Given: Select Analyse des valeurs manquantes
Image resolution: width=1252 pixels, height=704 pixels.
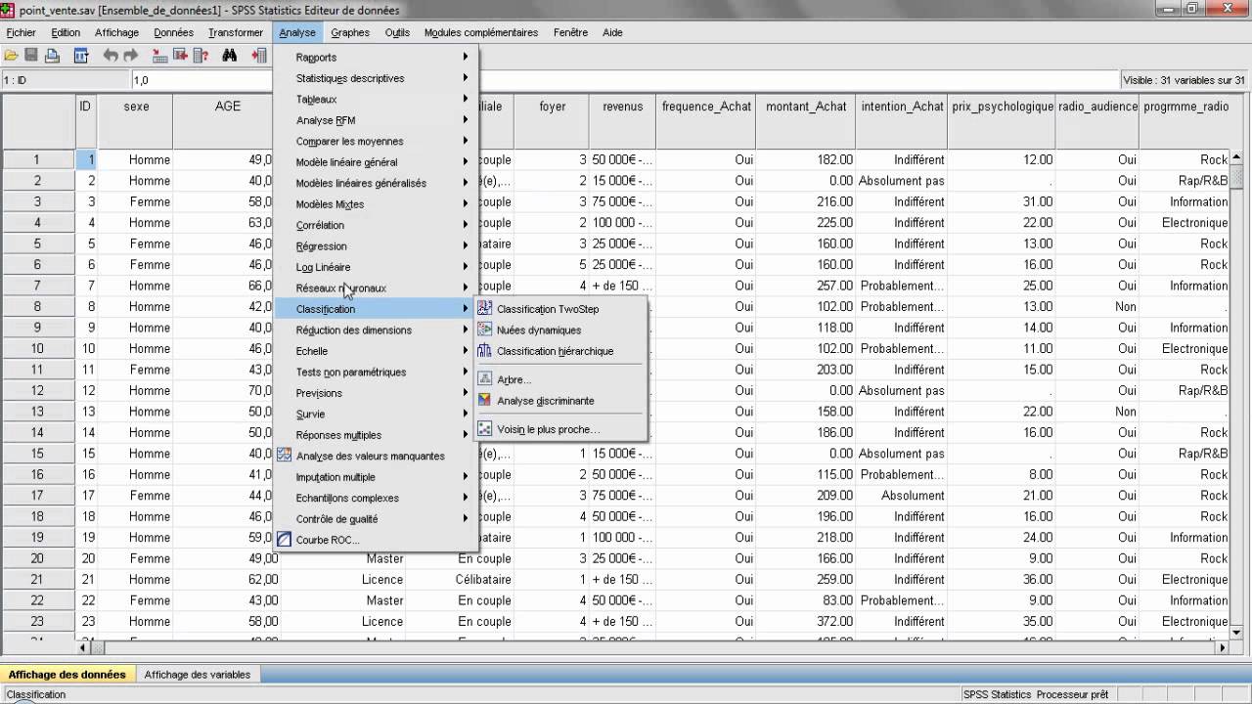Looking at the screenshot, I should tap(375, 456).
